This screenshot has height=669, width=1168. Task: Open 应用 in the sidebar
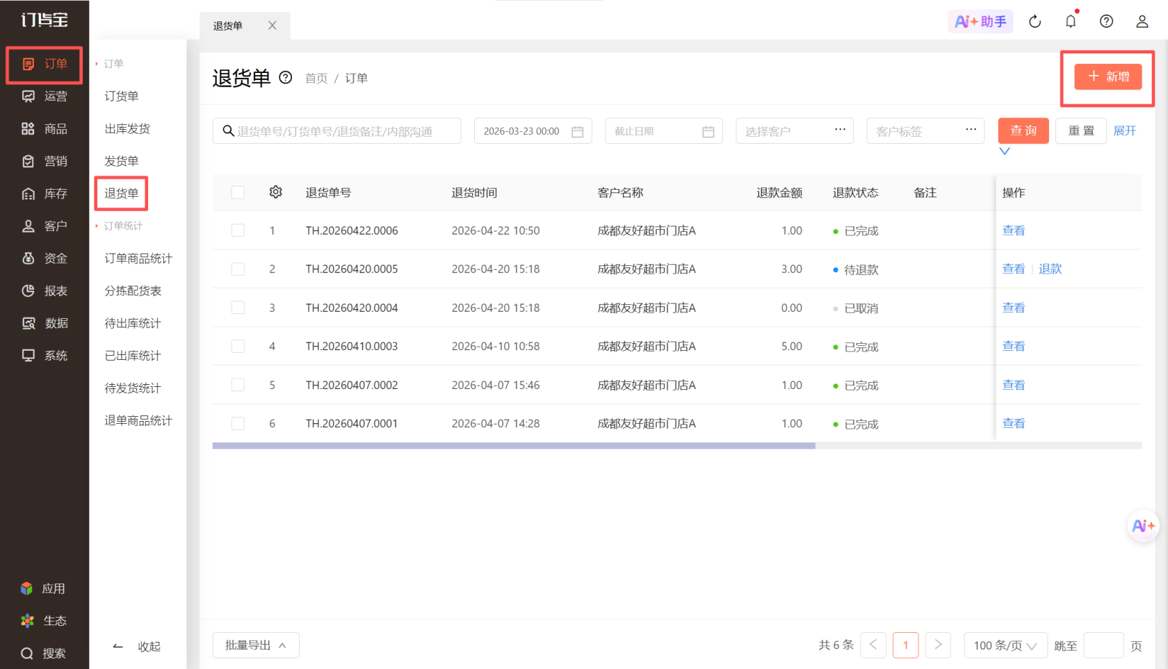pyautogui.click(x=43, y=588)
